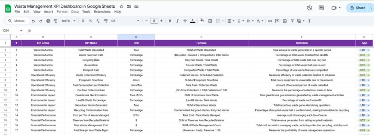Click the Undo arrow
374x135 pixels.
(33, 21)
